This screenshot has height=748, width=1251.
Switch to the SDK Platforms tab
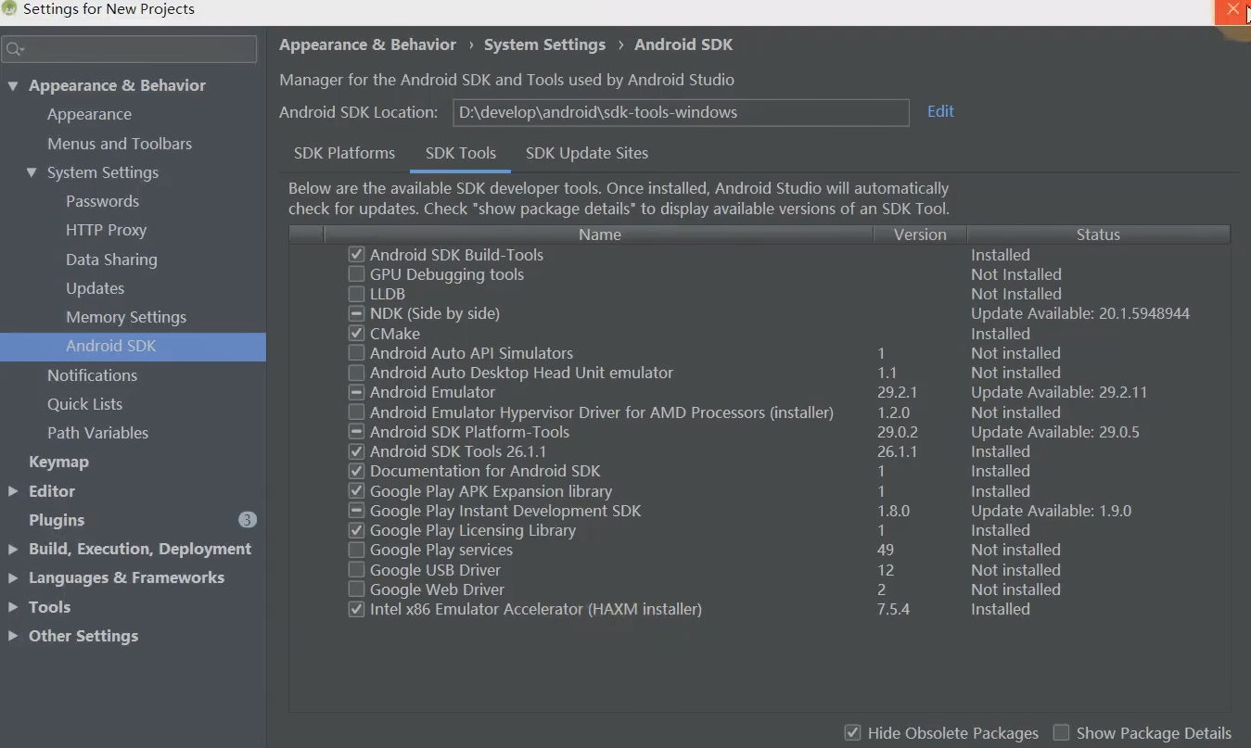coord(344,153)
